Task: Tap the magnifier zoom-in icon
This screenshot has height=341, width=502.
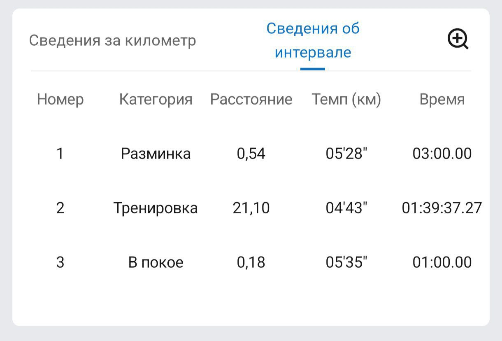Action: click(x=458, y=40)
